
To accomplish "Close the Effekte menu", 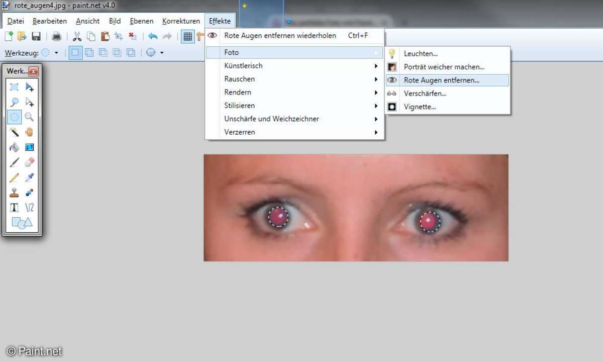I will point(220,21).
